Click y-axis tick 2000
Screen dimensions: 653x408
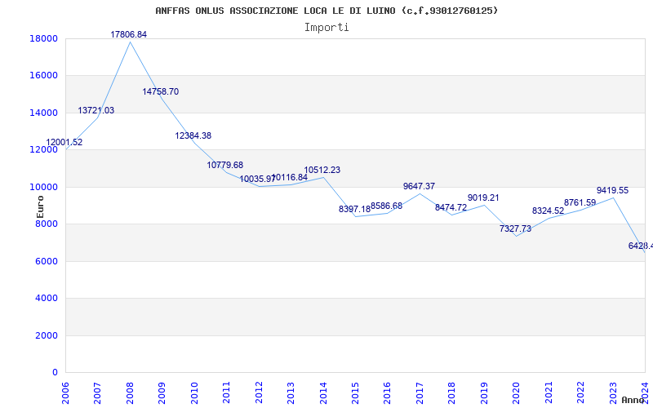coord(47,335)
